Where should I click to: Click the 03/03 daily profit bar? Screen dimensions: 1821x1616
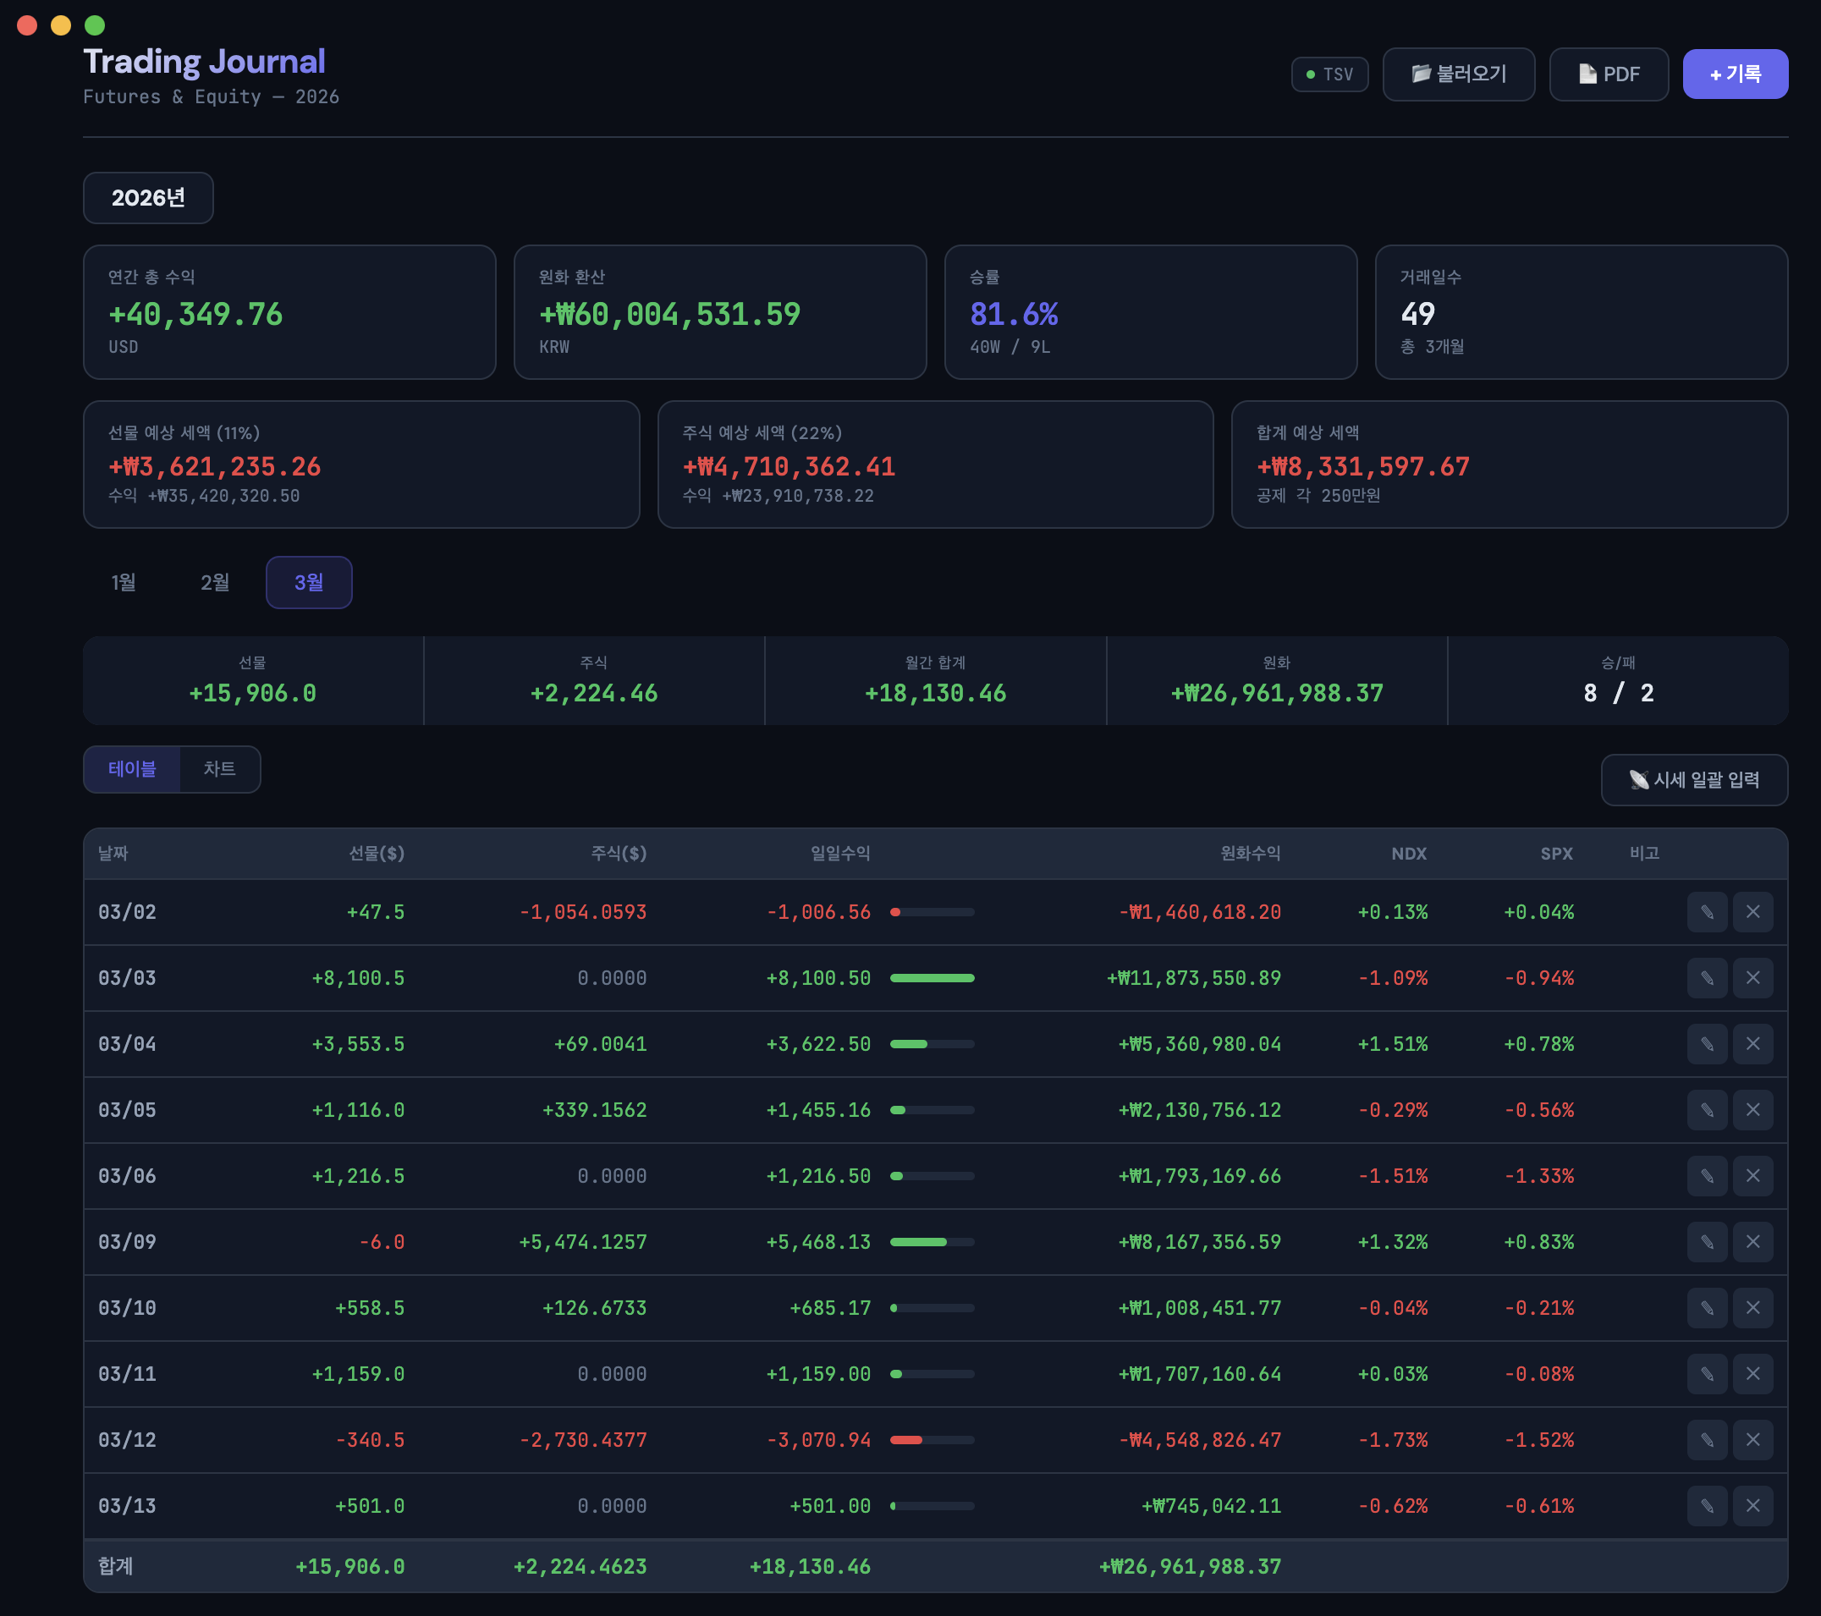931,977
